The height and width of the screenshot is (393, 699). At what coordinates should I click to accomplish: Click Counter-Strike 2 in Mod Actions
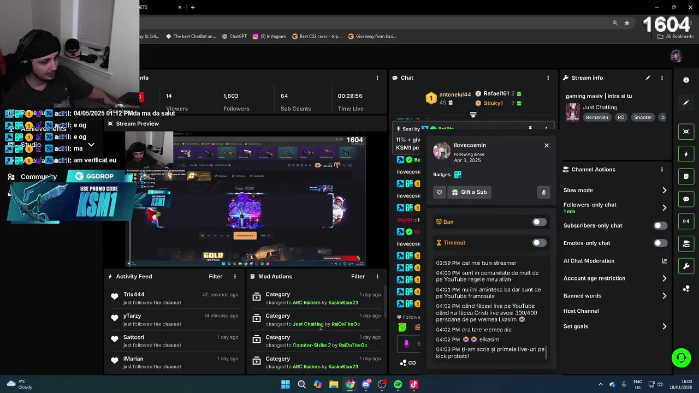tap(311, 346)
